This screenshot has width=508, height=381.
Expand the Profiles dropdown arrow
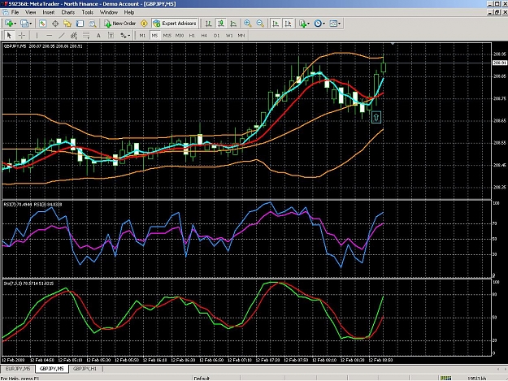pos(31,24)
